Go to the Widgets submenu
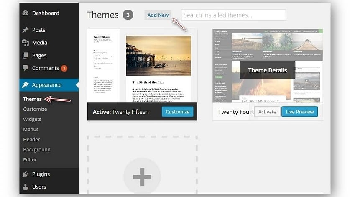 coord(32,119)
